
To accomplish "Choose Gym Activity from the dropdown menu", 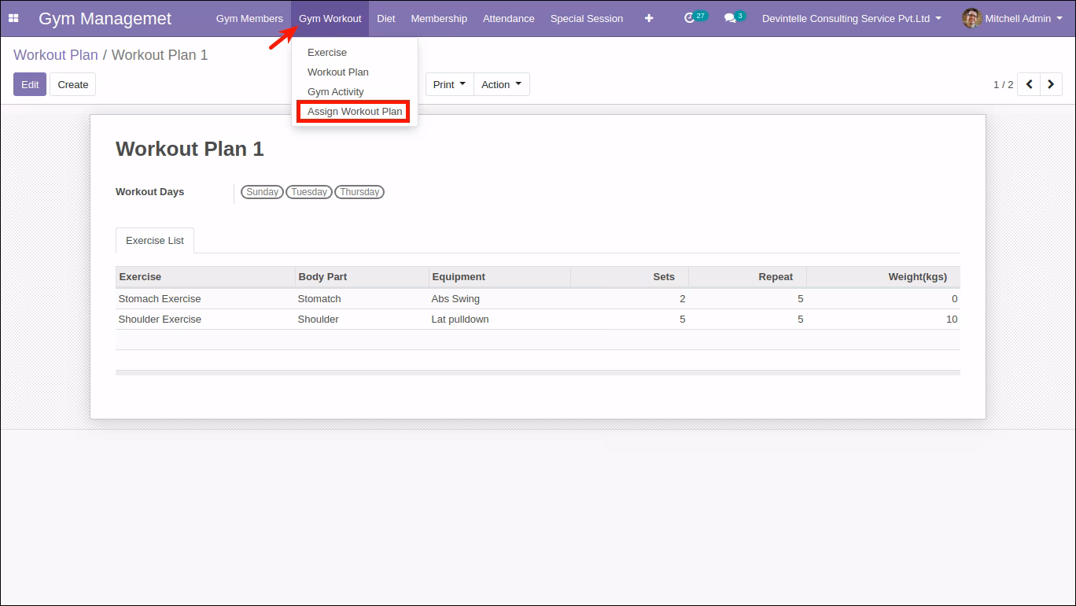I will pyautogui.click(x=336, y=92).
